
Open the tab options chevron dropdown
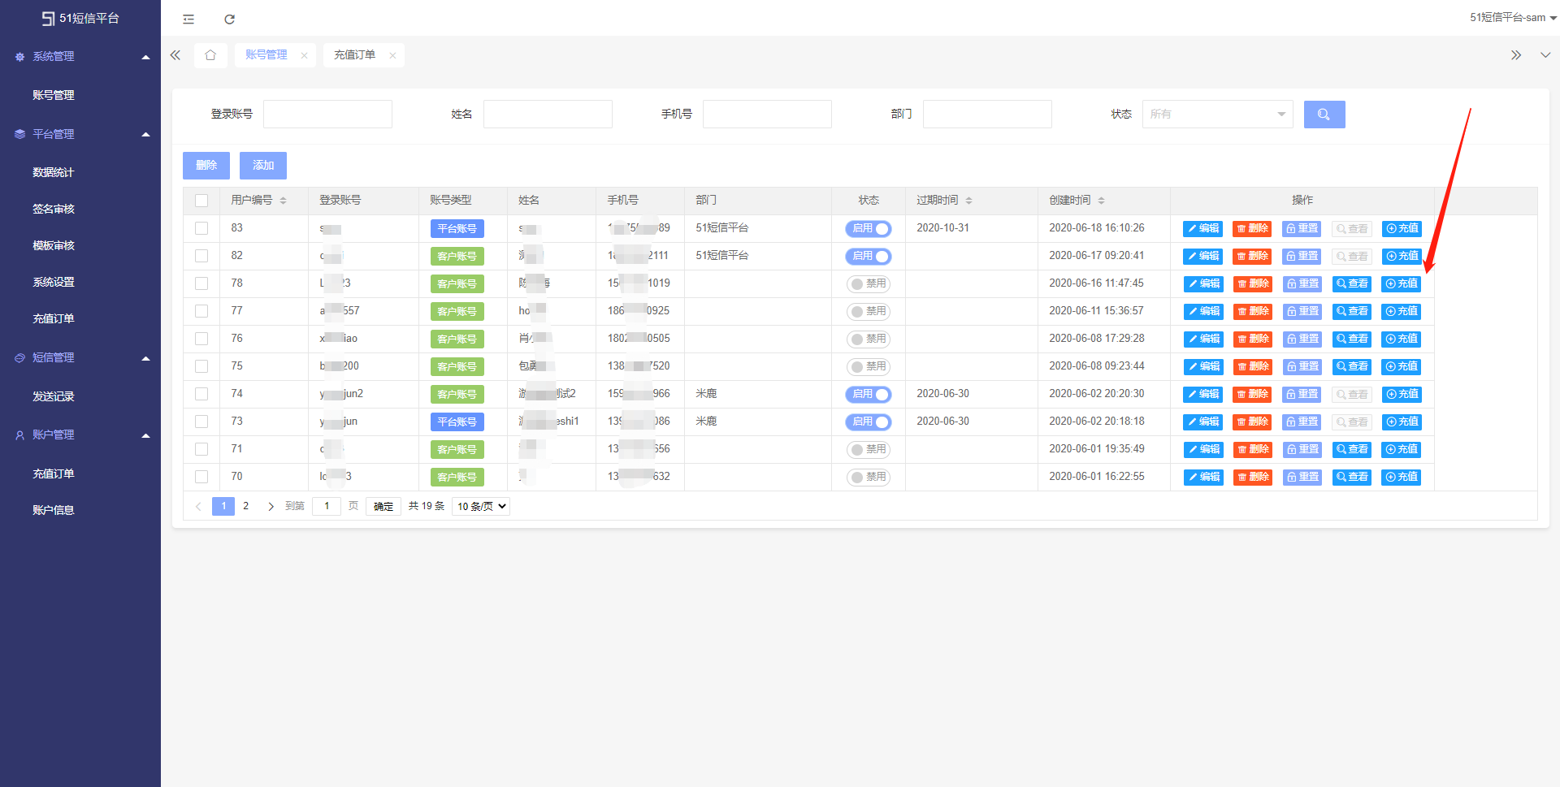(1545, 55)
